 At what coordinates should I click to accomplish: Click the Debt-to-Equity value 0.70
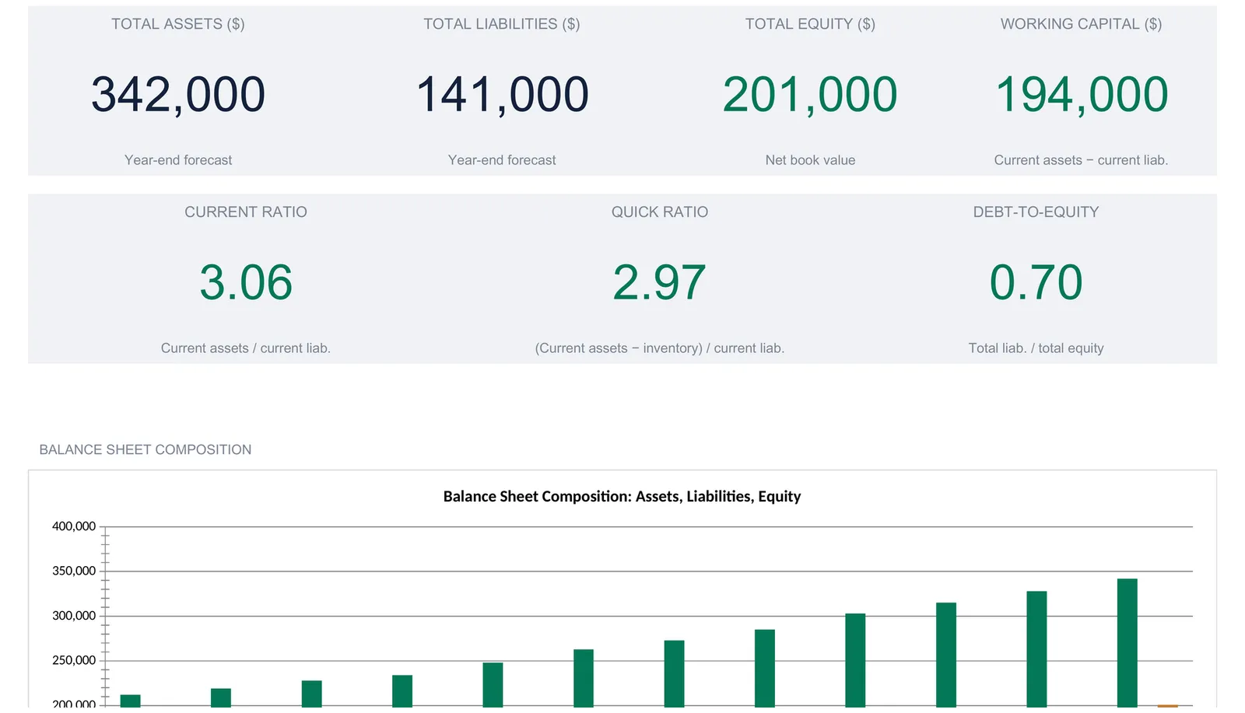1036,282
